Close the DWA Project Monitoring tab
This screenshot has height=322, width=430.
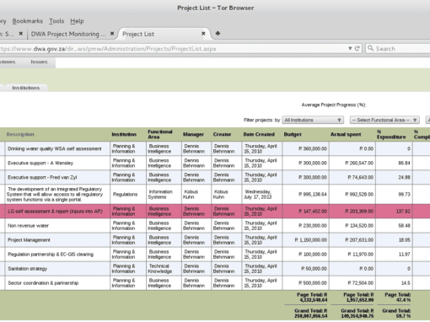[x=112, y=34]
